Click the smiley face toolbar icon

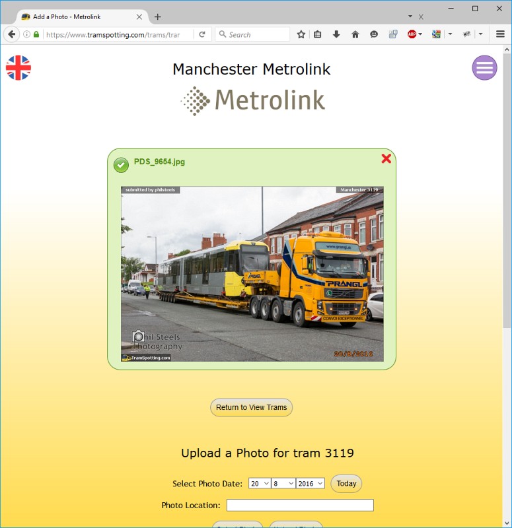point(374,34)
